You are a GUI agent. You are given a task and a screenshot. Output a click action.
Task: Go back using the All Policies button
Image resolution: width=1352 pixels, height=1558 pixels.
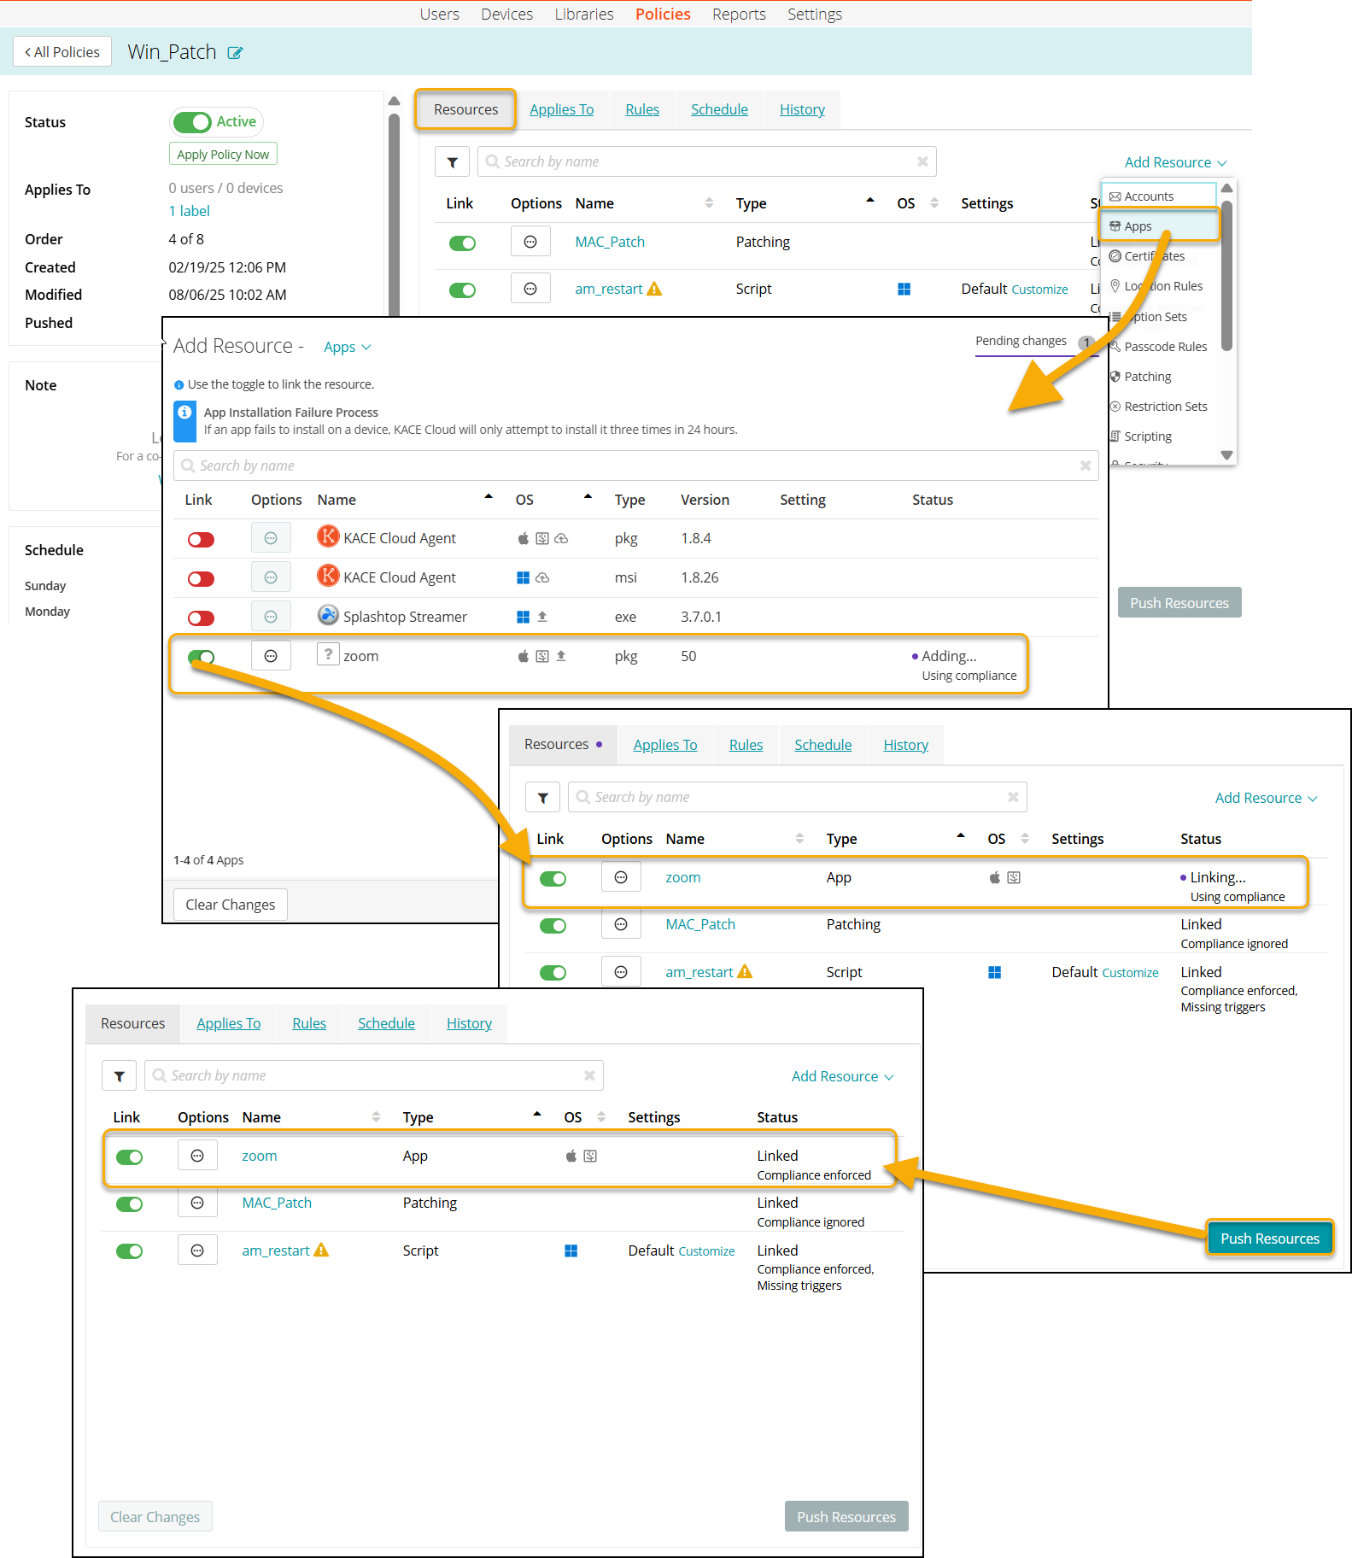[62, 52]
